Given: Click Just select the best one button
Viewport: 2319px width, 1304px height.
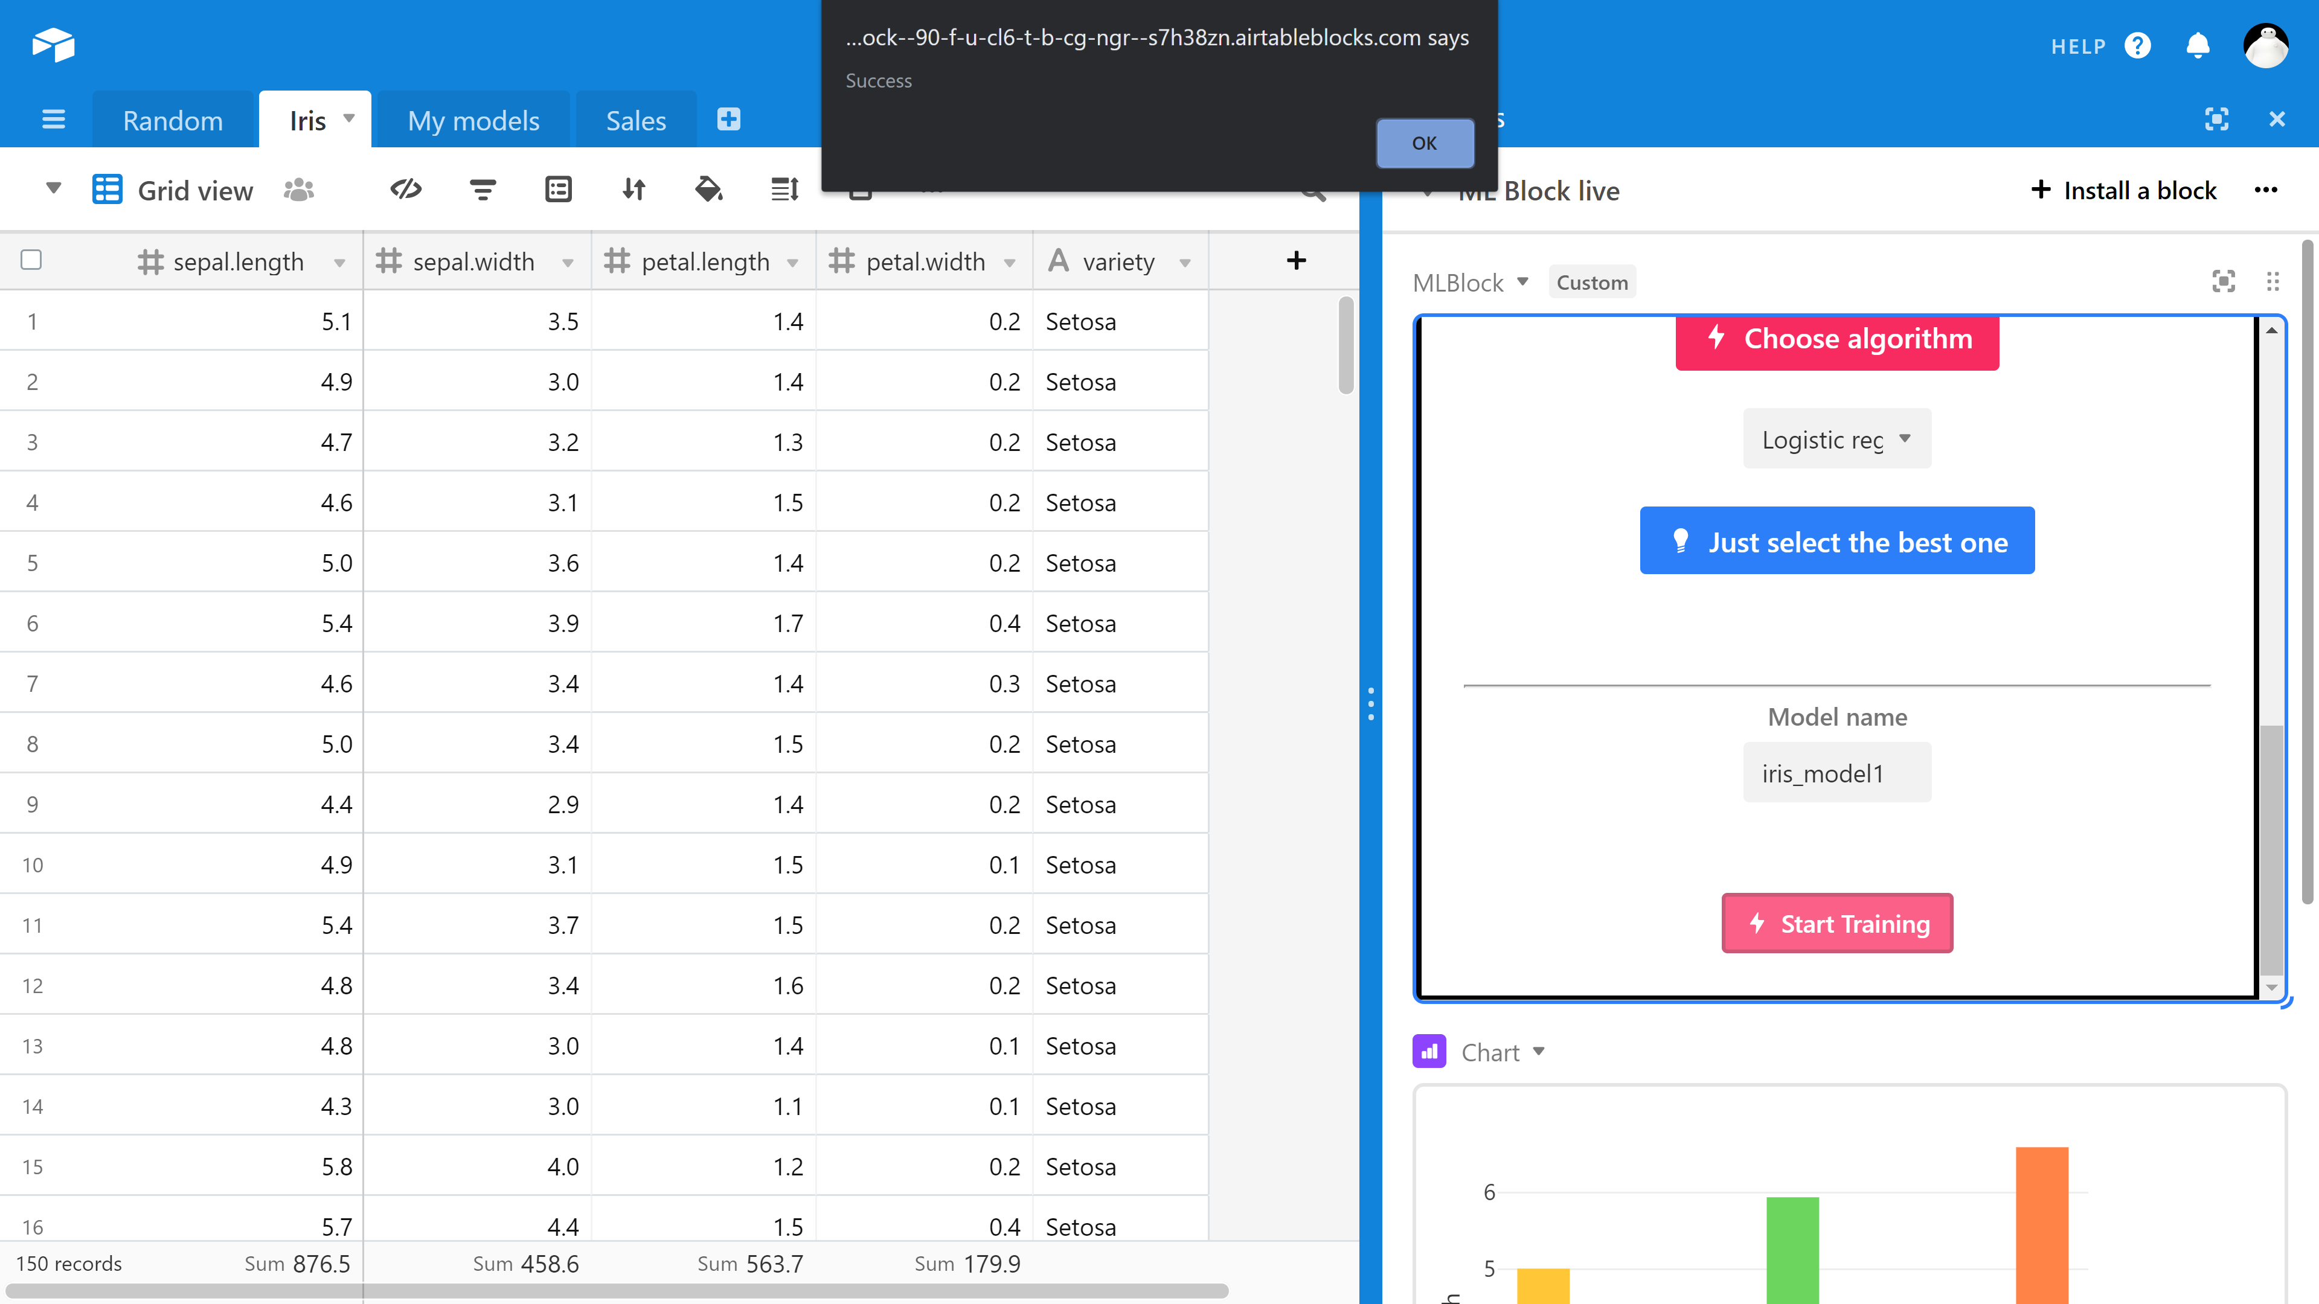Looking at the screenshot, I should pos(1836,541).
